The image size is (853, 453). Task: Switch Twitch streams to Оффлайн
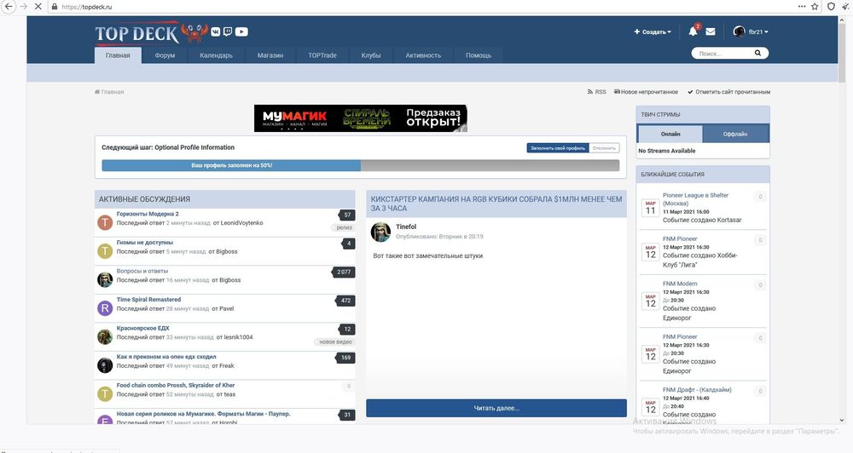(x=734, y=134)
